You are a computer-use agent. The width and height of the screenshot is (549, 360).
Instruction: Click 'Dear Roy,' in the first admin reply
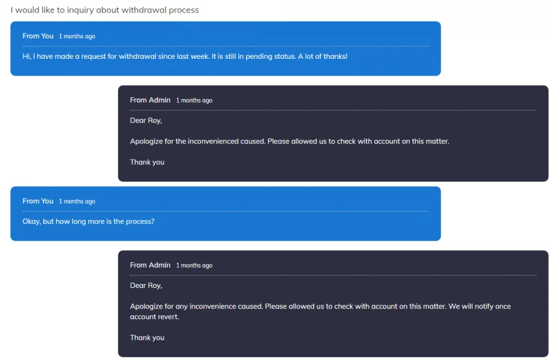click(146, 121)
